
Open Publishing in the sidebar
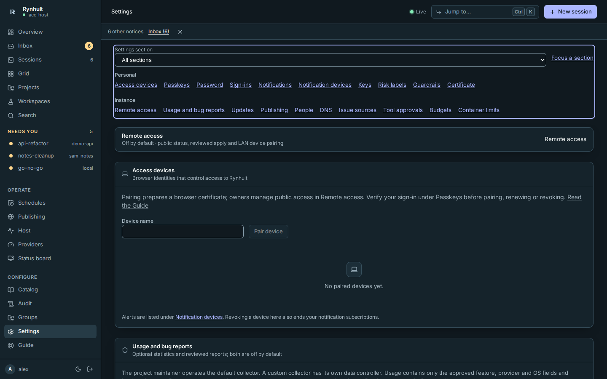click(50, 217)
